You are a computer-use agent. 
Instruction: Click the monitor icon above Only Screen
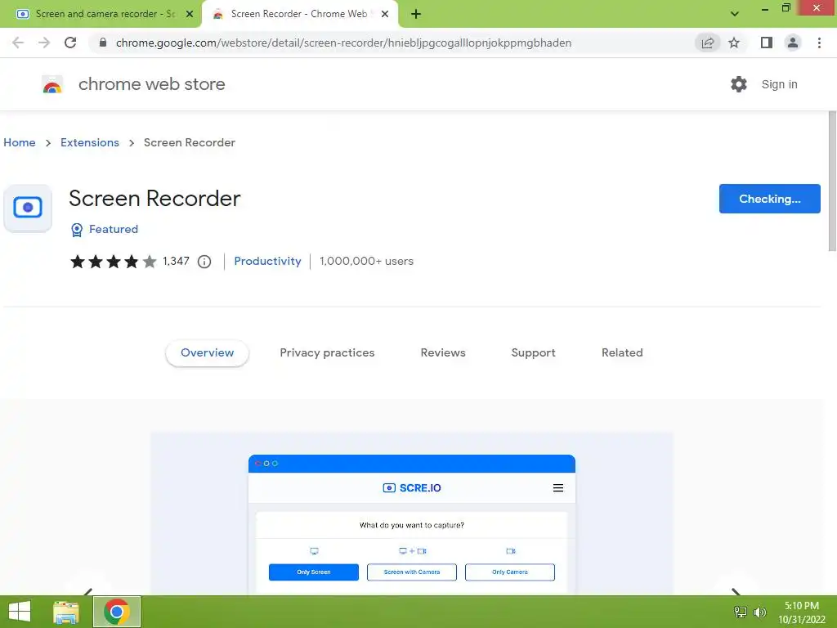315,551
